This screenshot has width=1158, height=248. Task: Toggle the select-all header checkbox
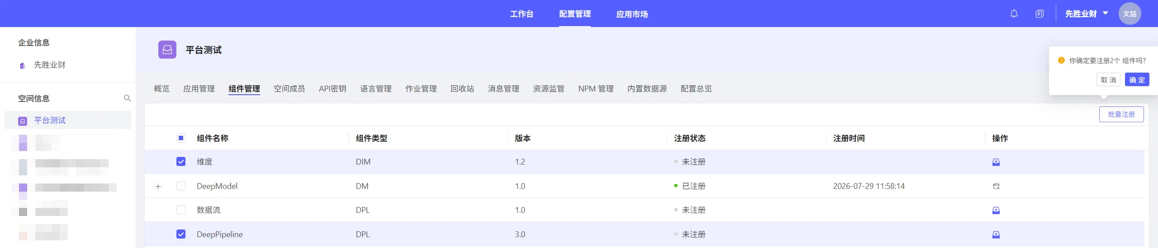[x=181, y=138]
